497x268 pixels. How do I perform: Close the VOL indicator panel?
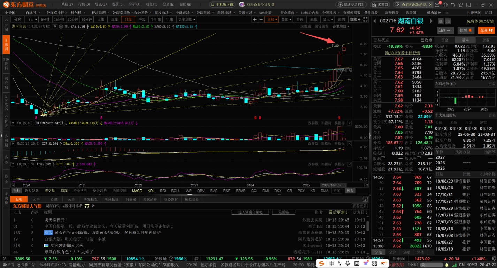[350, 123]
